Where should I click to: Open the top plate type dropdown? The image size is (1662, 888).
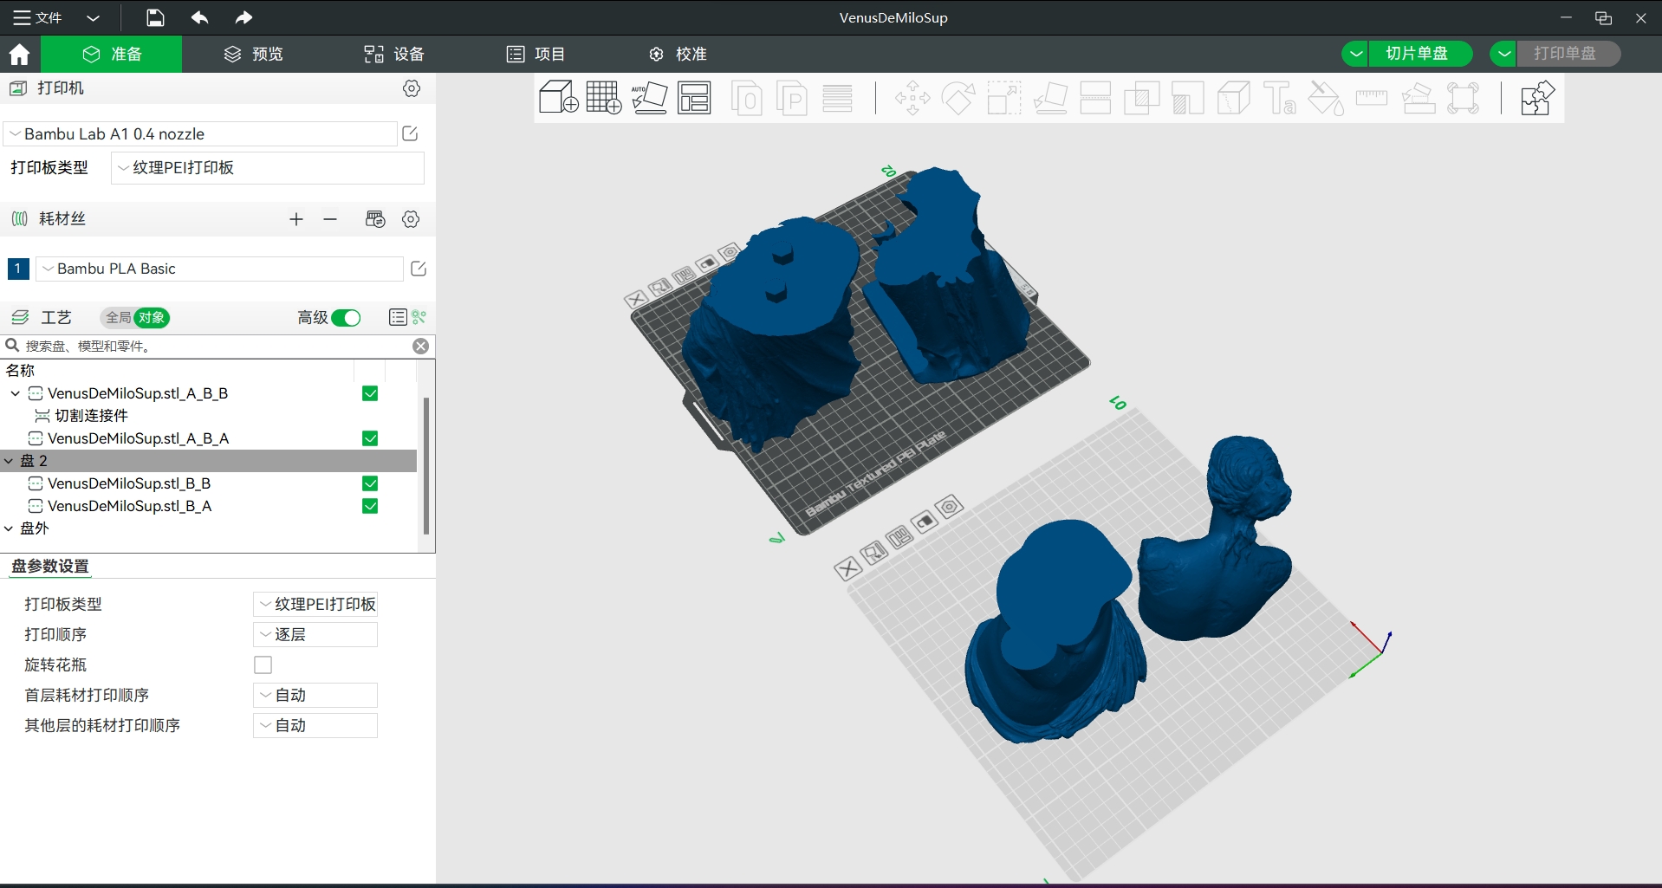pos(268,167)
